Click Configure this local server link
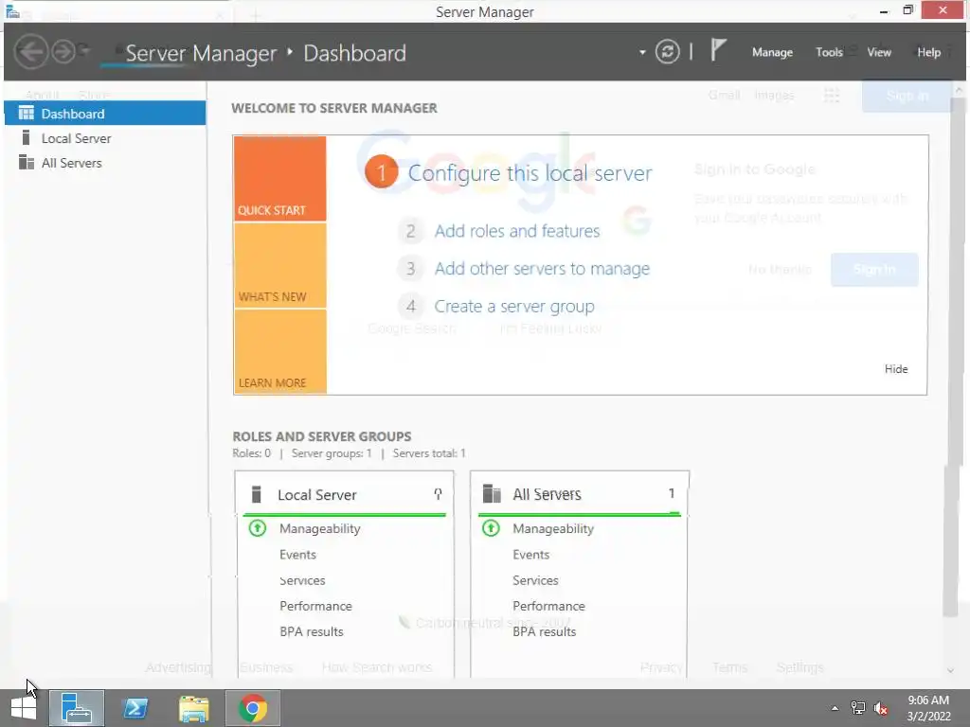Image resolution: width=970 pixels, height=727 pixels. click(530, 173)
